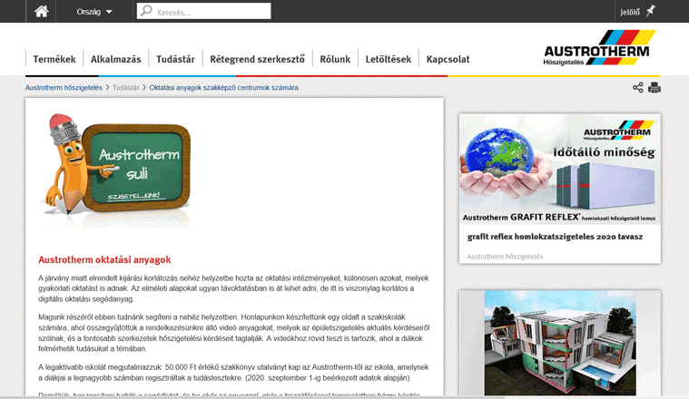
Task: Open the Ország country dropdown
Action: (x=94, y=12)
